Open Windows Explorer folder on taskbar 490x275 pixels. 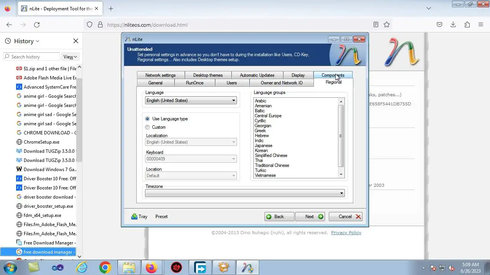129,268
